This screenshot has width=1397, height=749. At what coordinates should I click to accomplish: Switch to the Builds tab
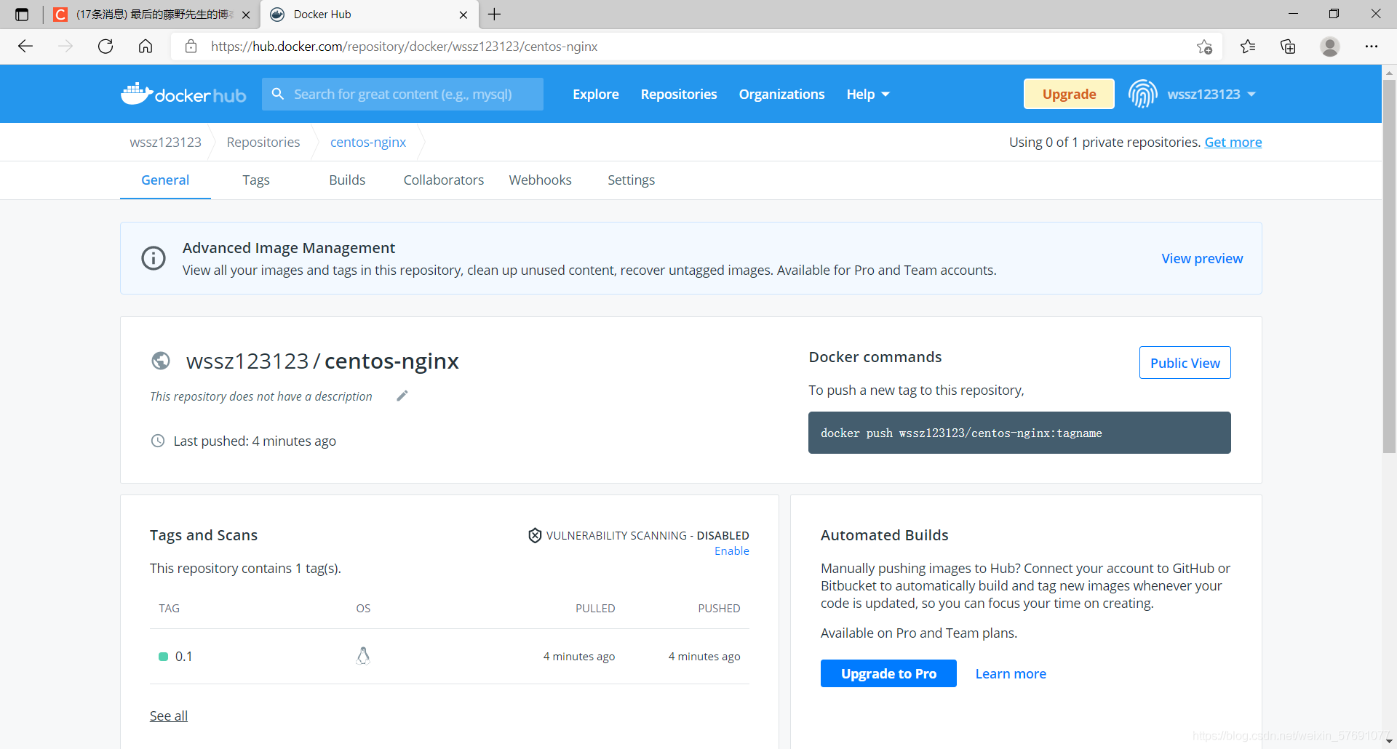[347, 180]
